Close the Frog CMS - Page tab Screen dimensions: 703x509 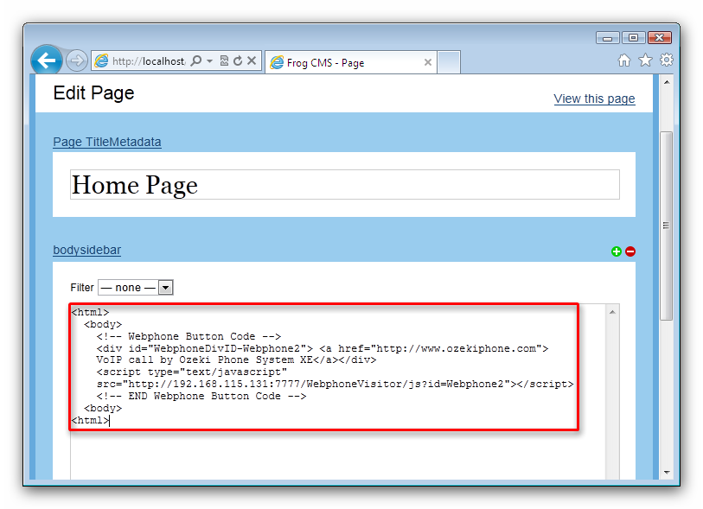428,62
